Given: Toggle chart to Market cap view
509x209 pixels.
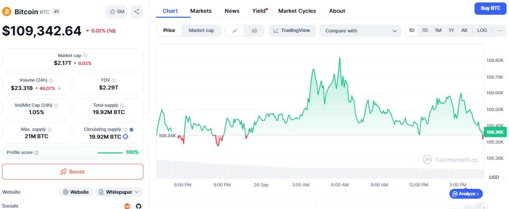Looking at the screenshot, I should click(201, 30).
